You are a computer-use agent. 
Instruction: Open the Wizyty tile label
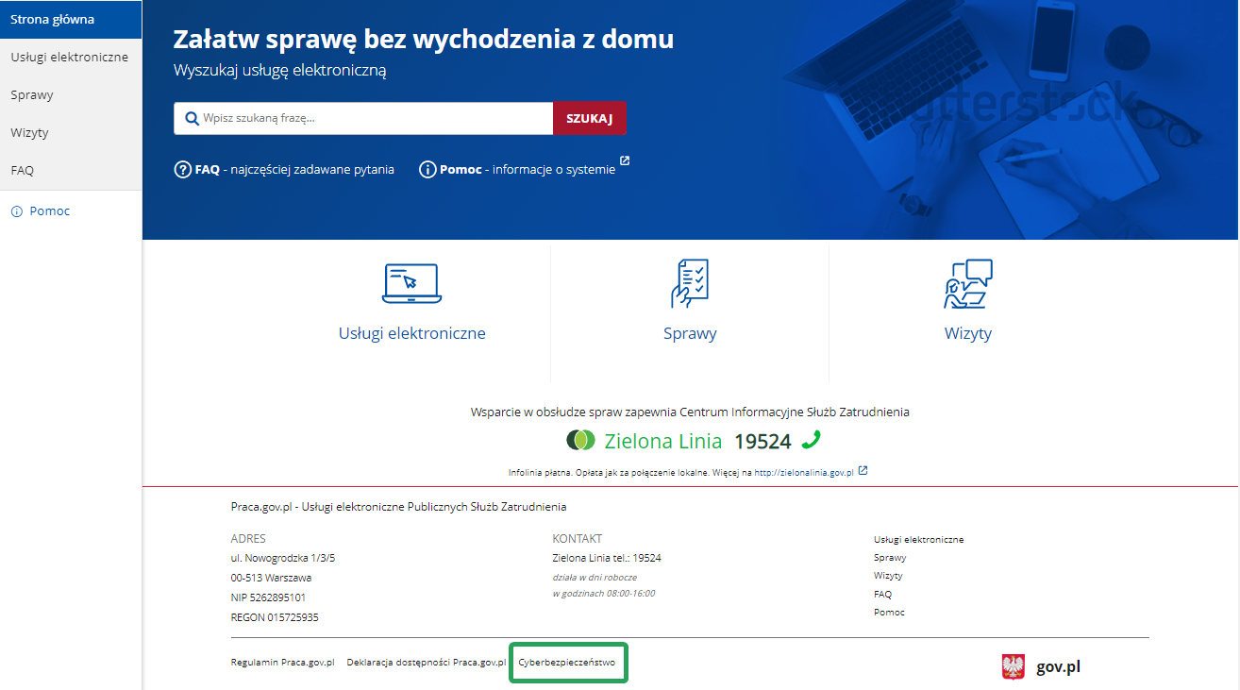(x=968, y=333)
